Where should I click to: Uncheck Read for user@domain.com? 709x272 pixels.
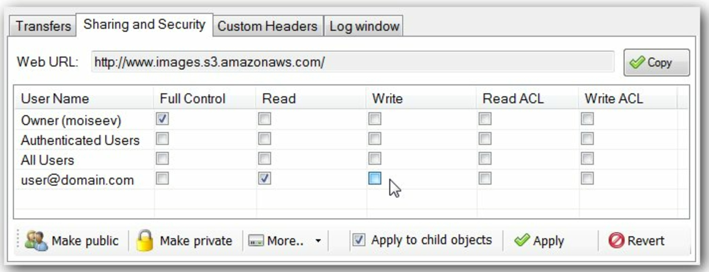click(x=265, y=178)
